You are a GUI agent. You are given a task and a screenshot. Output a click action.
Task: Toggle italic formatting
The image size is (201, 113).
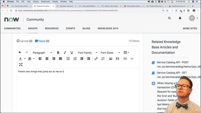pos(65,53)
